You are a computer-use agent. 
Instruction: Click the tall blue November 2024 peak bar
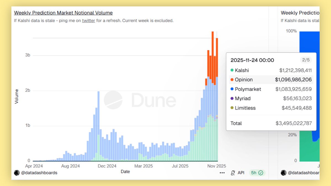(98, 113)
